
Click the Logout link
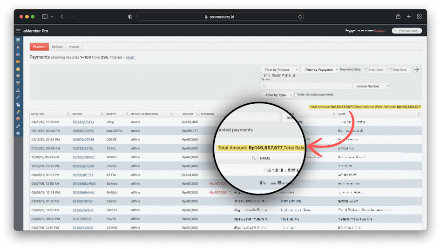click(x=380, y=31)
